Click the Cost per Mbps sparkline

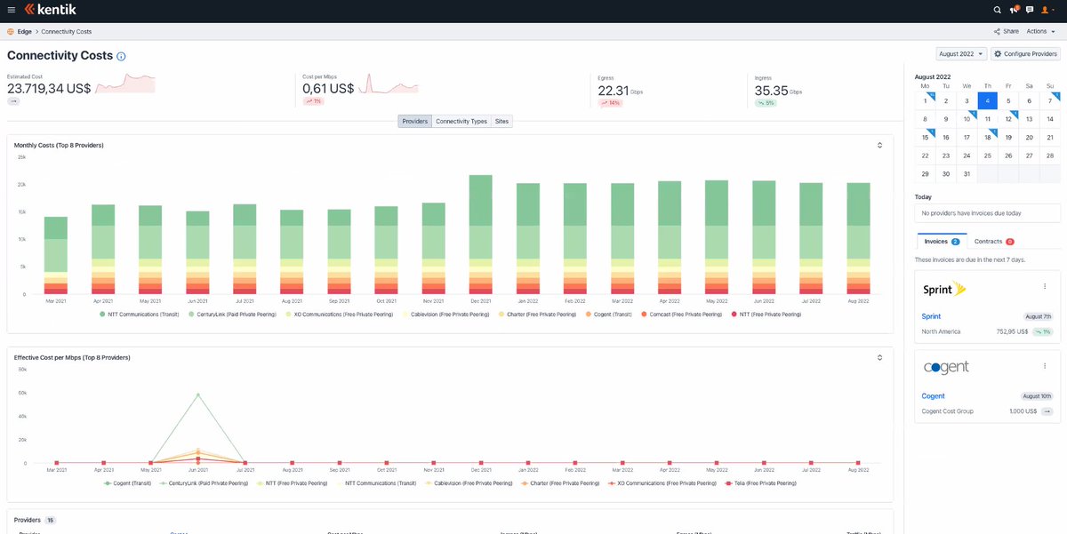[388, 85]
